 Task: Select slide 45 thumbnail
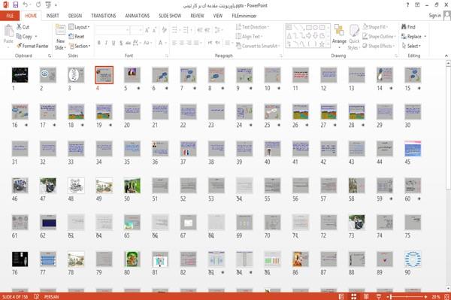click(413, 148)
